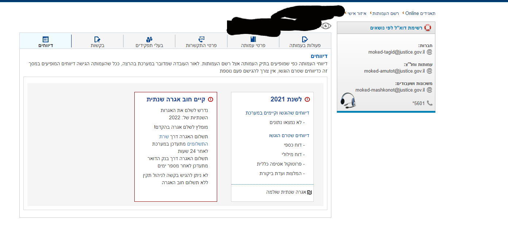Click the פרטי התקשרות envelope icon
508x232 pixels.
201,39
